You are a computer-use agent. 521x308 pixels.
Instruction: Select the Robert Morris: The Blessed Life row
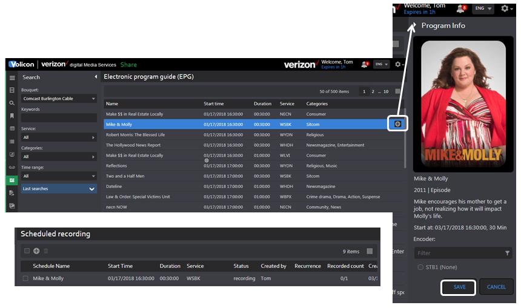[x=254, y=135]
